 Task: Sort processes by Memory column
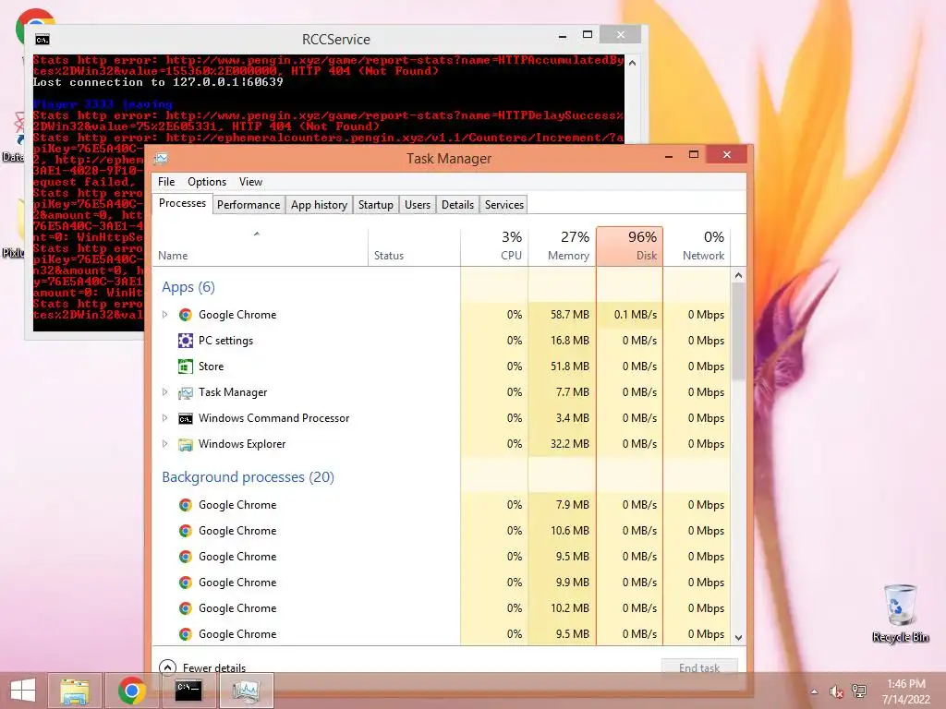click(x=563, y=247)
